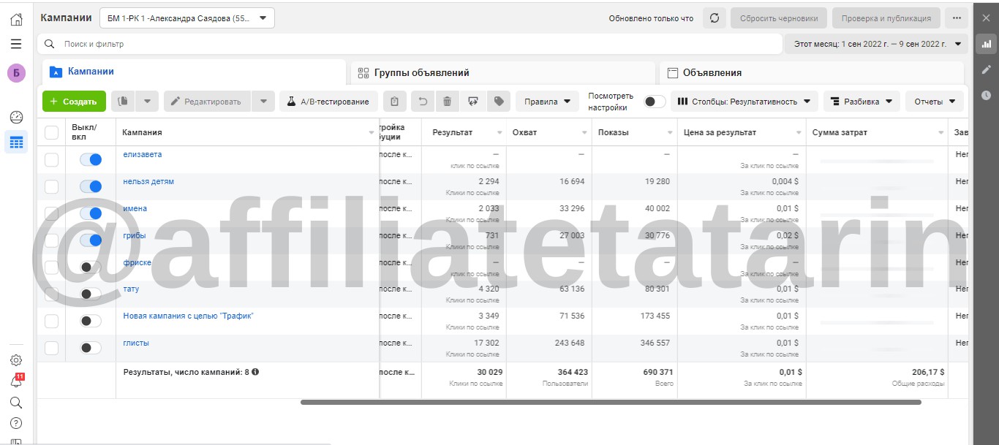Close the right rail with X icon
Viewport: 999px width, 445px height.
[x=986, y=18]
